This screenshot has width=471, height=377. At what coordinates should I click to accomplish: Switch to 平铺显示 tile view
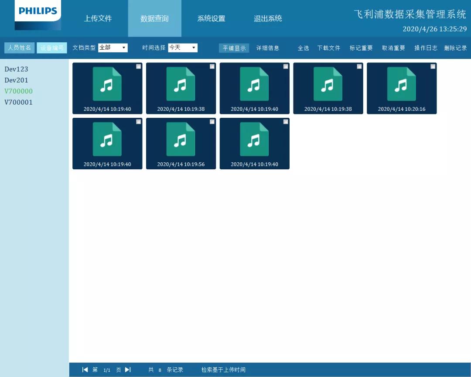click(234, 48)
